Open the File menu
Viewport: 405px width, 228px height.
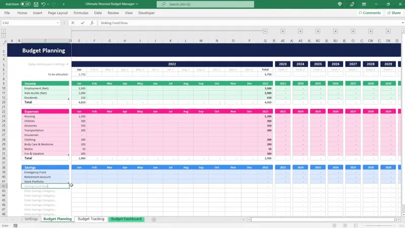coord(7,13)
